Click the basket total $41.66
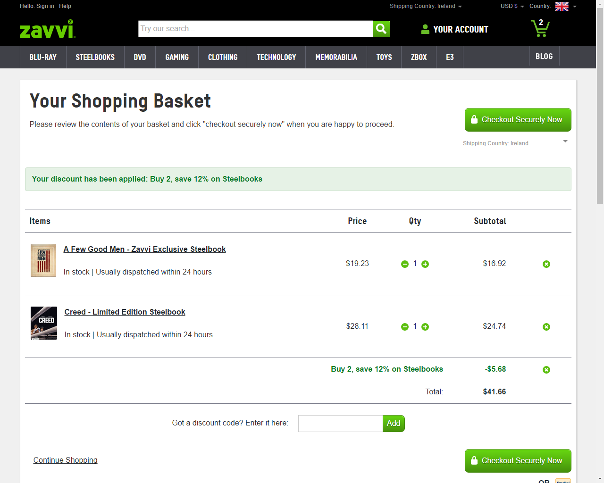604x483 pixels. pos(495,391)
